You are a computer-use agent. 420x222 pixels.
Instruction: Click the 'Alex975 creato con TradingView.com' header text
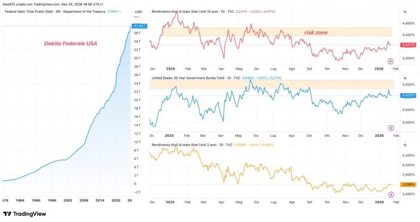pos(28,4)
